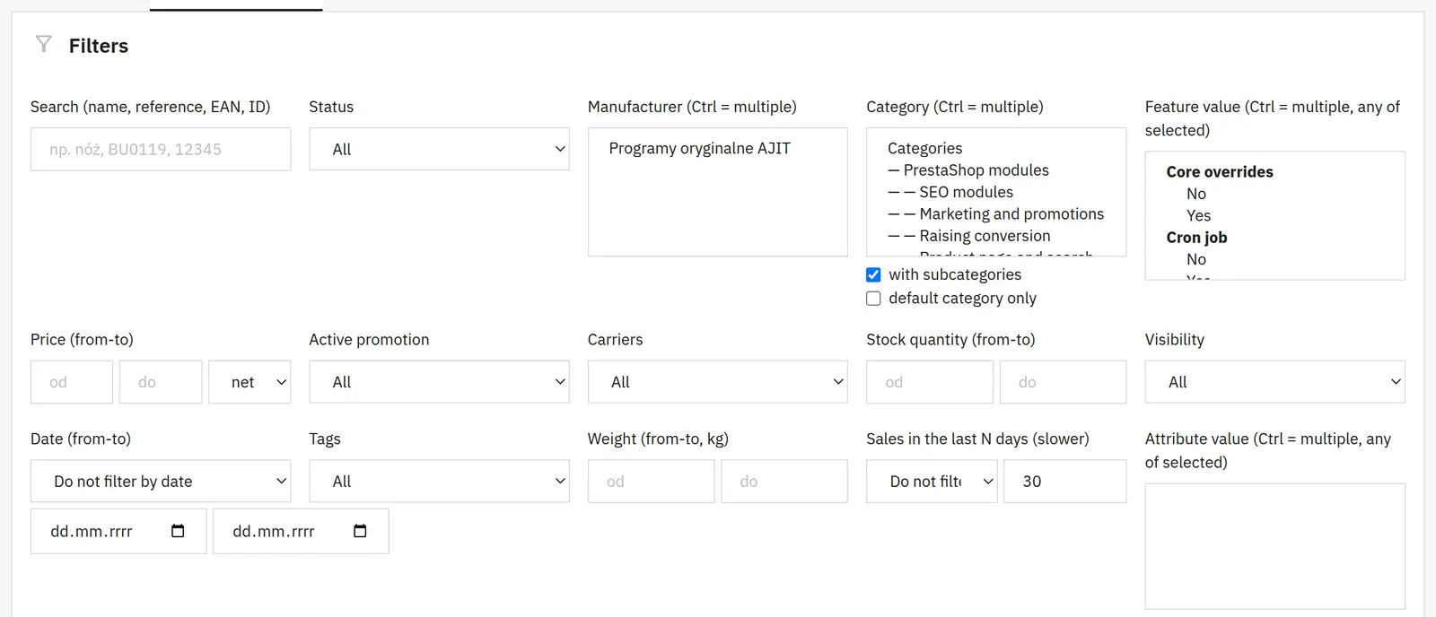
Task: Select 'Programy oryginalne AJIT' manufacturer
Action: (x=699, y=148)
